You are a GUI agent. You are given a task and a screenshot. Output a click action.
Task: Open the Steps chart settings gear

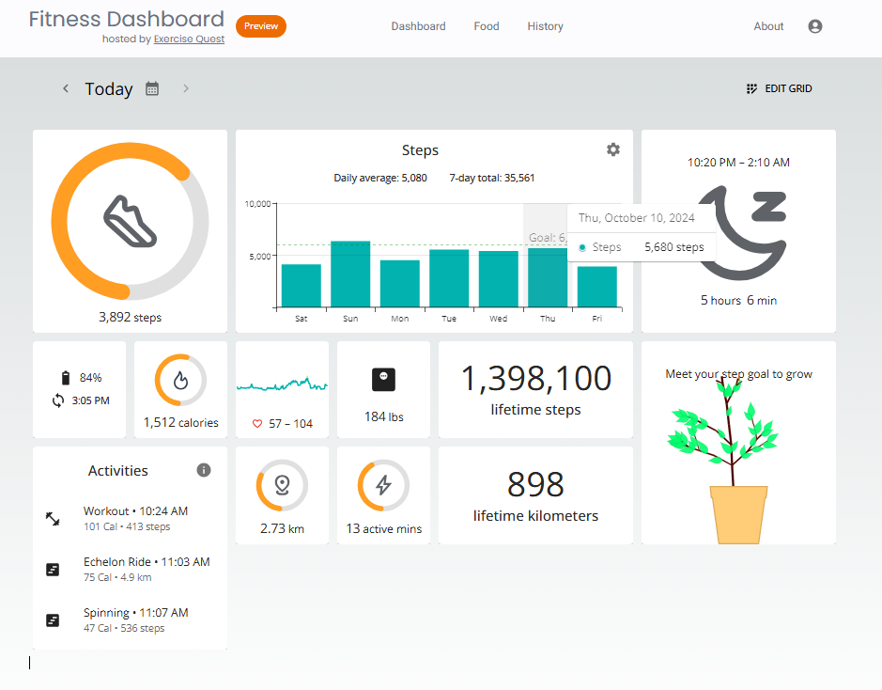tap(613, 149)
